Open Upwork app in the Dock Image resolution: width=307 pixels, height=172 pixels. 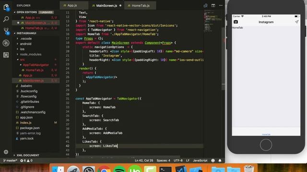(x=134, y=169)
